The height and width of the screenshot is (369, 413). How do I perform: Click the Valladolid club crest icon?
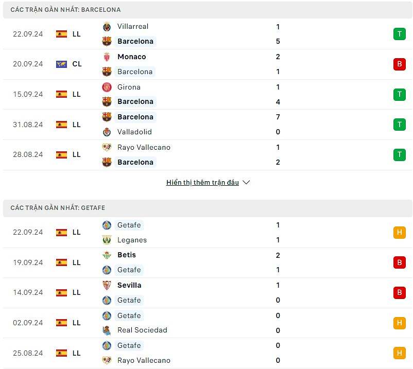(x=107, y=132)
